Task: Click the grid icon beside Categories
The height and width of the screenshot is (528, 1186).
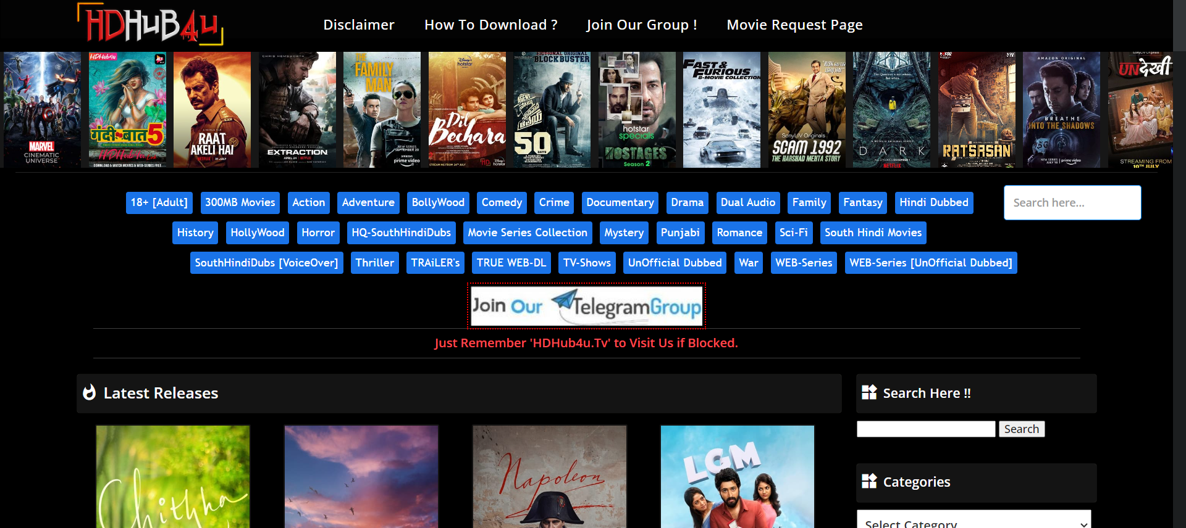Action: click(x=869, y=482)
